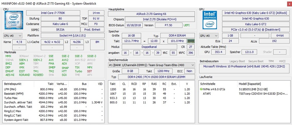Click the Schnittstelle column header
This screenshot has height=125, width=292.
(x=218, y=84)
